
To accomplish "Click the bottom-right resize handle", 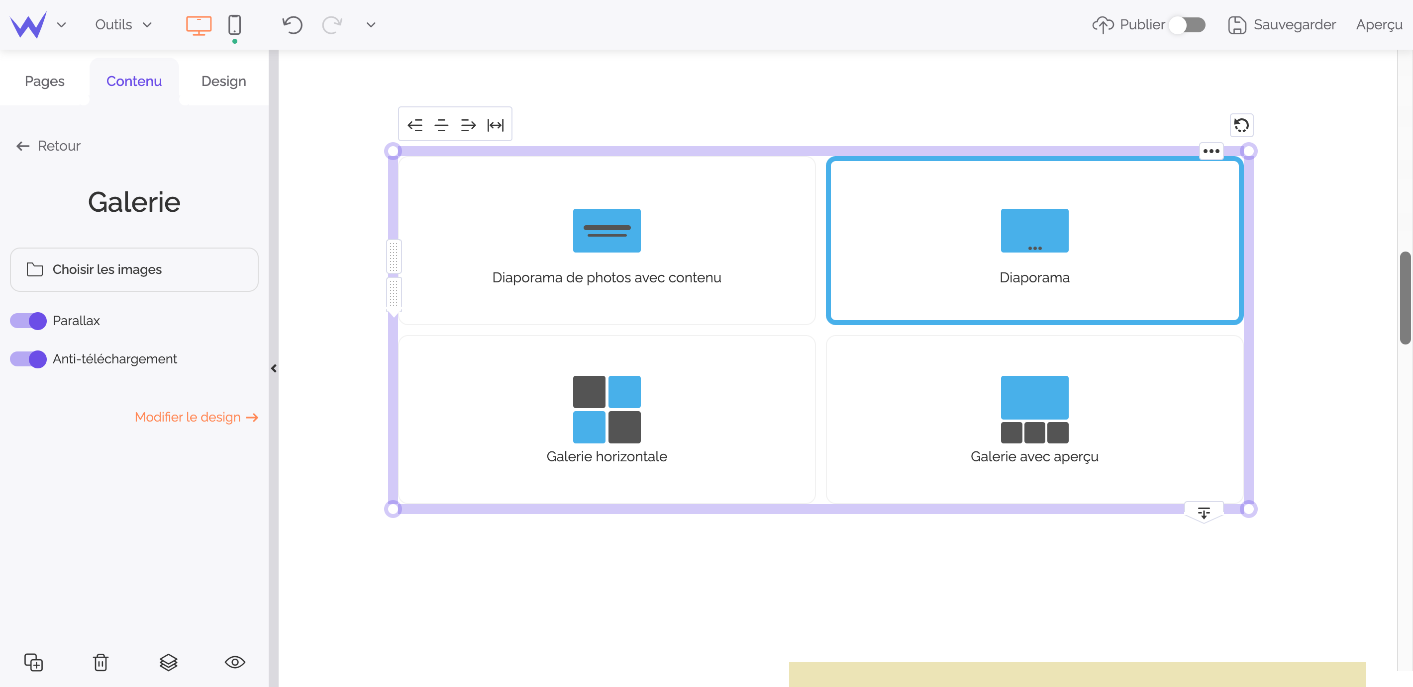I will coord(1248,510).
